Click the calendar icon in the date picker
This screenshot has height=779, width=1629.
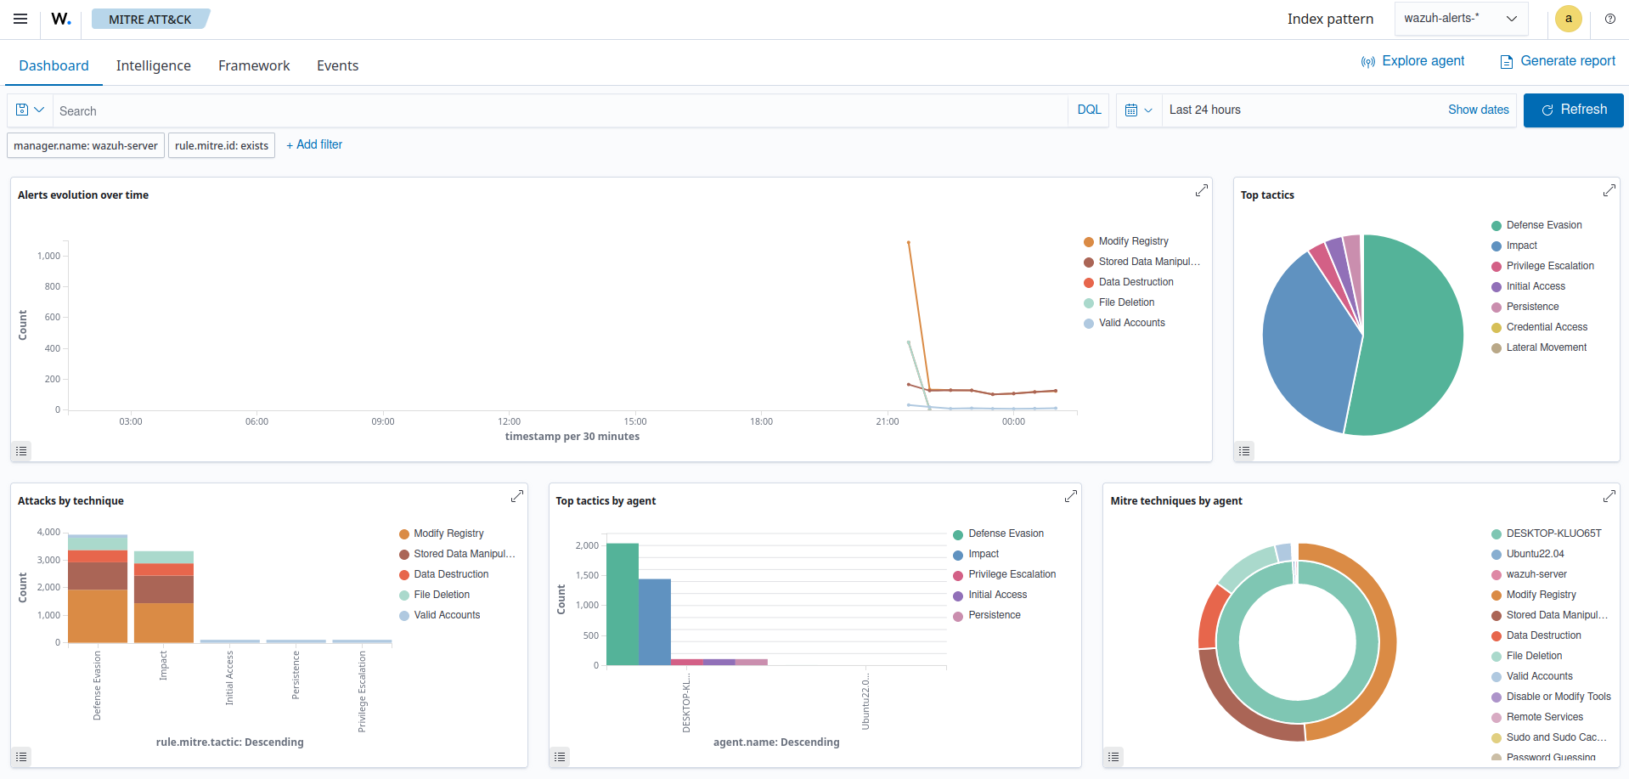coord(1132,110)
